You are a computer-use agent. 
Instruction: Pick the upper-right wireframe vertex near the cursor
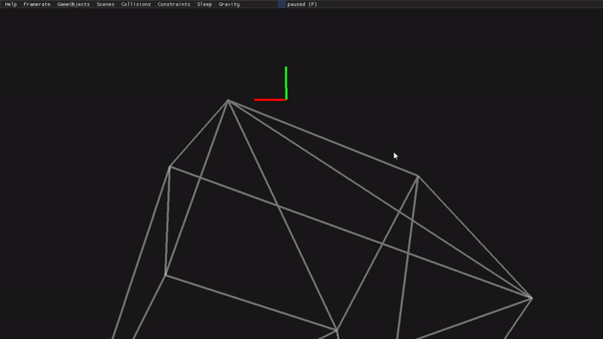(x=418, y=176)
